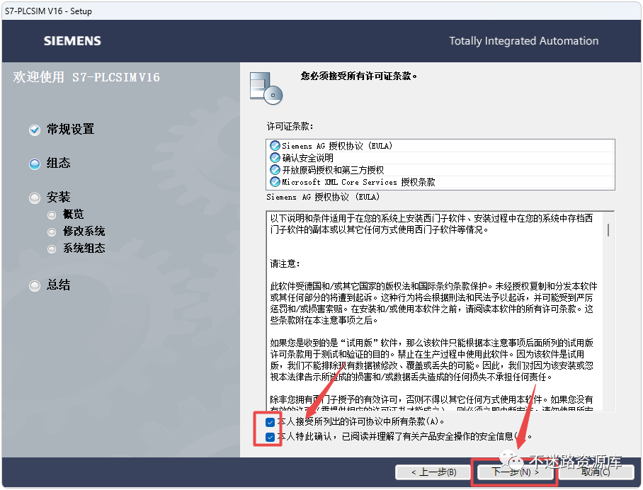The height and width of the screenshot is (490, 643).
Task: Toggle the accept all license terms checkbox
Action: (x=270, y=422)
